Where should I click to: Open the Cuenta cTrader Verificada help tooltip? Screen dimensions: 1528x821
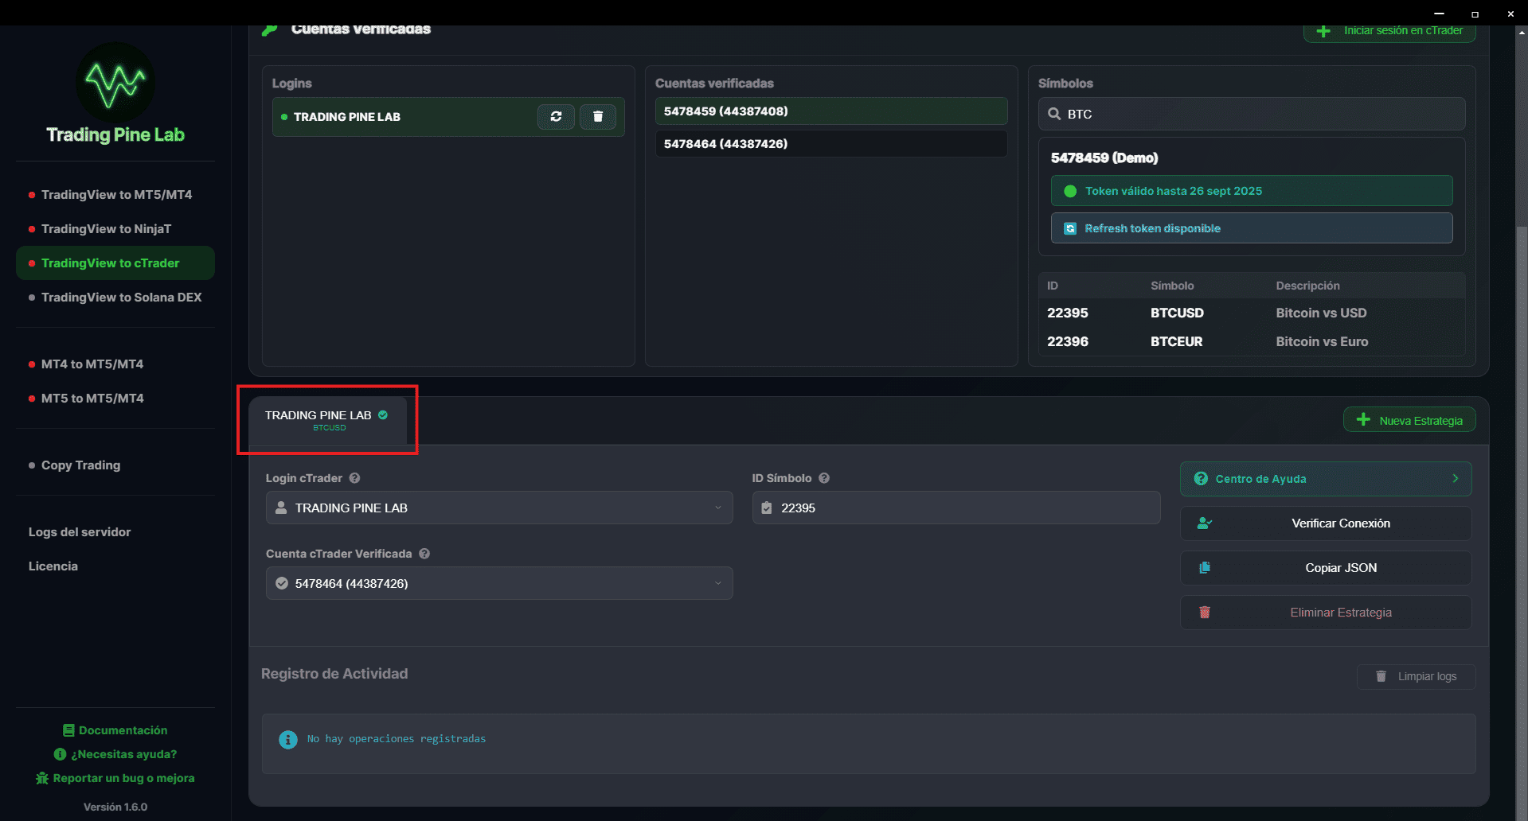[x=424, y=554]
